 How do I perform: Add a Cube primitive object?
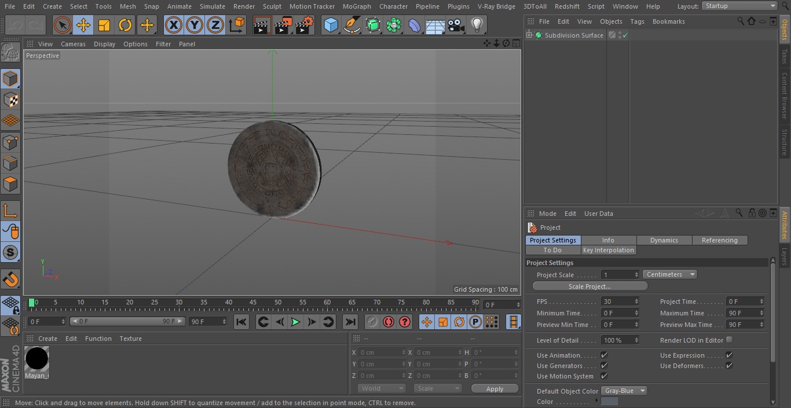coord(331,25)
